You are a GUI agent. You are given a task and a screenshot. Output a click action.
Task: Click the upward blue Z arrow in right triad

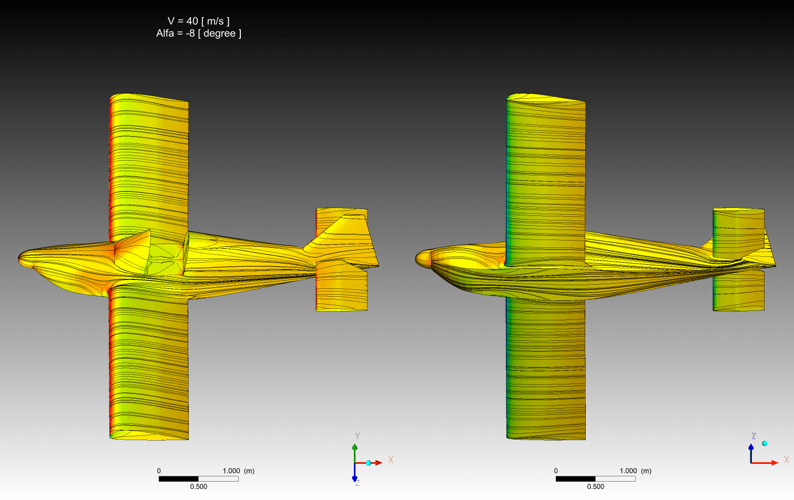click(x=751, y=447)
